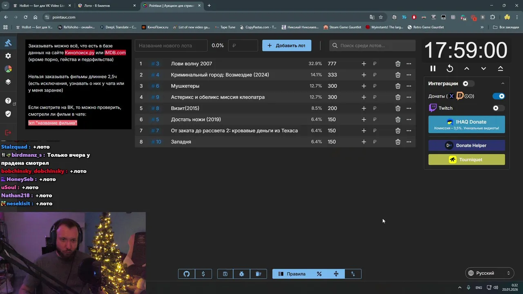This screenshot has width=523, height=294.
Task: Click the red logout icon in sidebar
Action: (8, 132)
